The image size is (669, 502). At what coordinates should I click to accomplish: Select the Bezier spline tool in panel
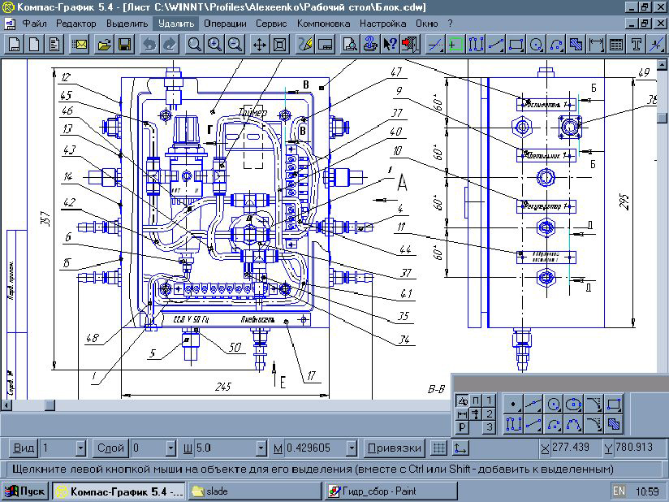point(574,424)
